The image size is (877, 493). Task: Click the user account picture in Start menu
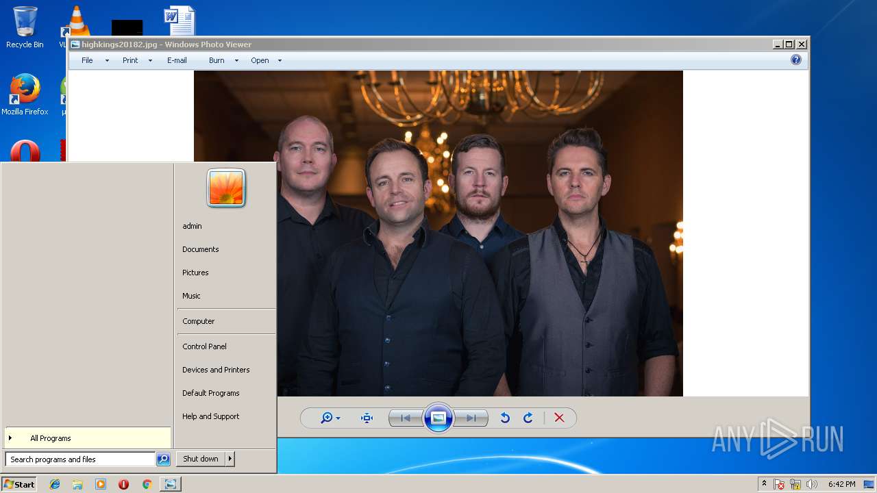[x=226, y=188]
